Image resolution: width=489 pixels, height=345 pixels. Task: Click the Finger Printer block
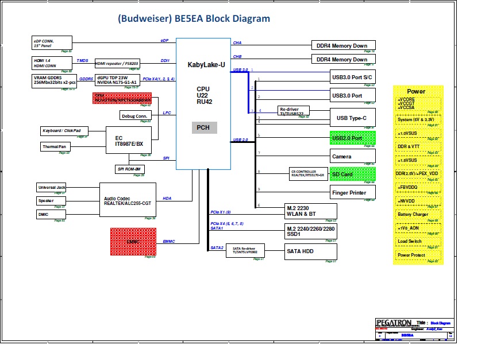tap(353, 192)
